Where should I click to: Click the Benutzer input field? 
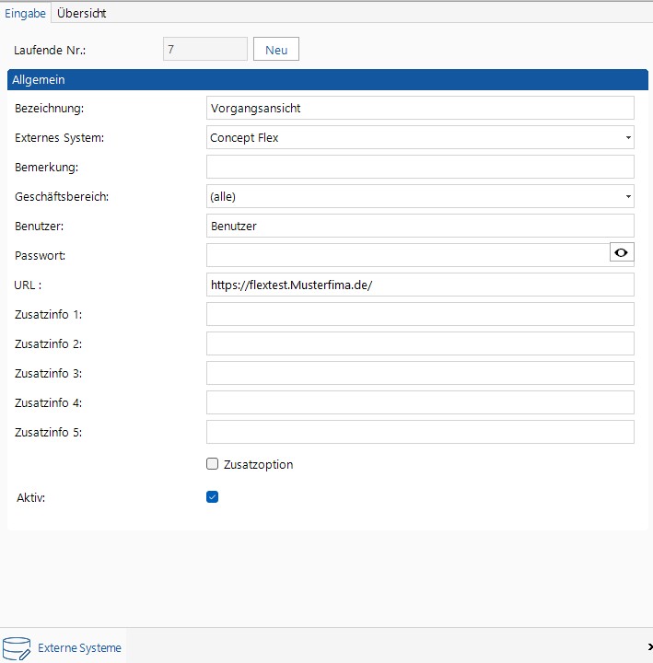(x=420, y=226)
